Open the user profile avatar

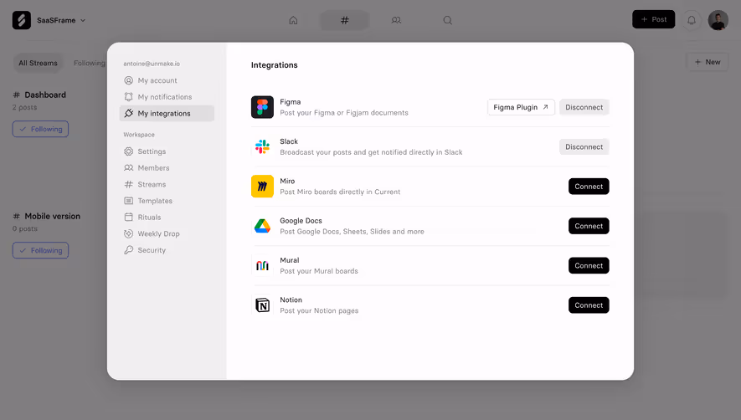[x=718, y=20]
